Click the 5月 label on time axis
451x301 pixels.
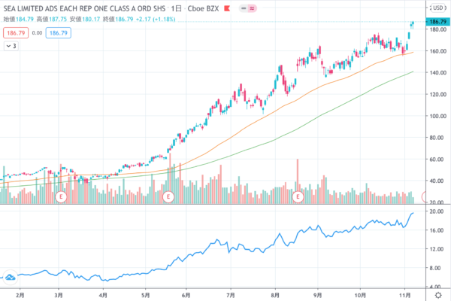tap(146, 295)
